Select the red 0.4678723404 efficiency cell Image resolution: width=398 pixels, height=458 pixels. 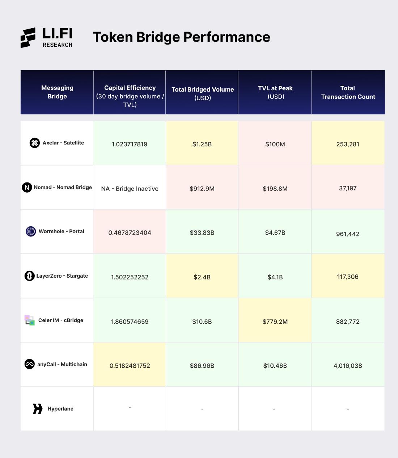[x=130, y=232]
